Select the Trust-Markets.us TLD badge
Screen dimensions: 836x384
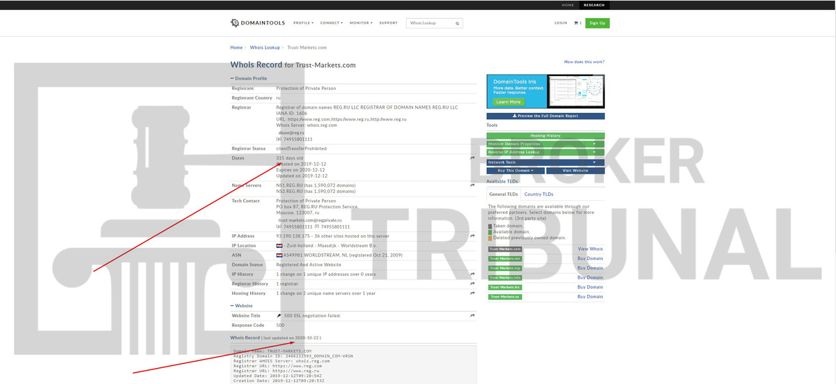(505, 297)
